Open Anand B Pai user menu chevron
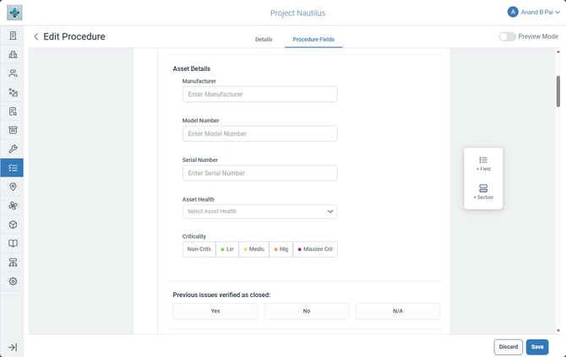Viewport: 566px width, 357px height. 558,13
